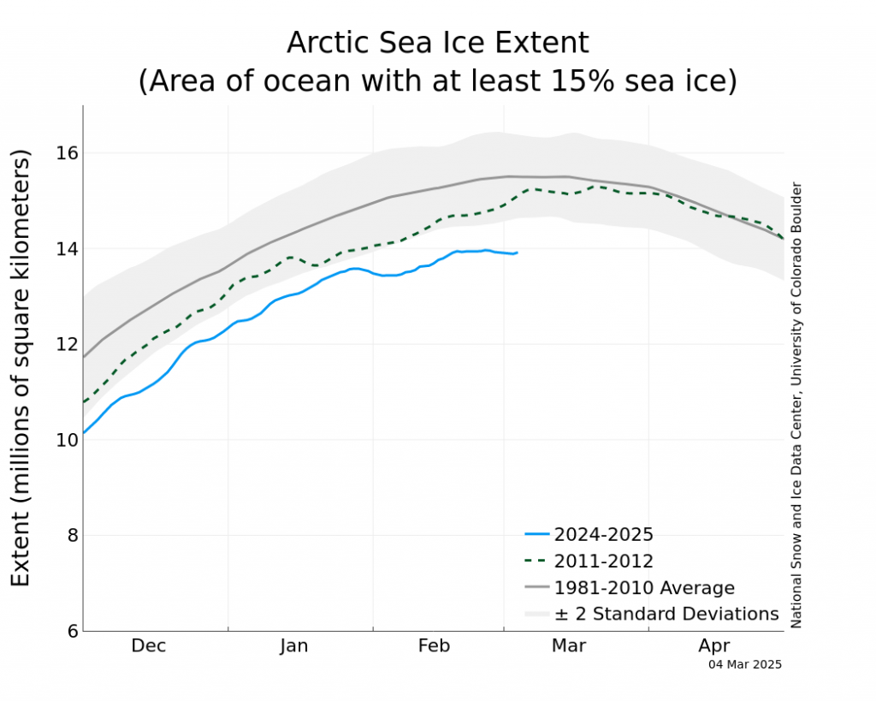
Task: Click the 10 tick on the y-axis
Action: [67, 440]
